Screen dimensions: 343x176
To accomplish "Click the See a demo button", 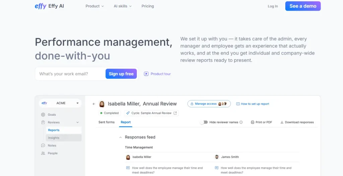I will pyautogui.click(x=303, y=6).
